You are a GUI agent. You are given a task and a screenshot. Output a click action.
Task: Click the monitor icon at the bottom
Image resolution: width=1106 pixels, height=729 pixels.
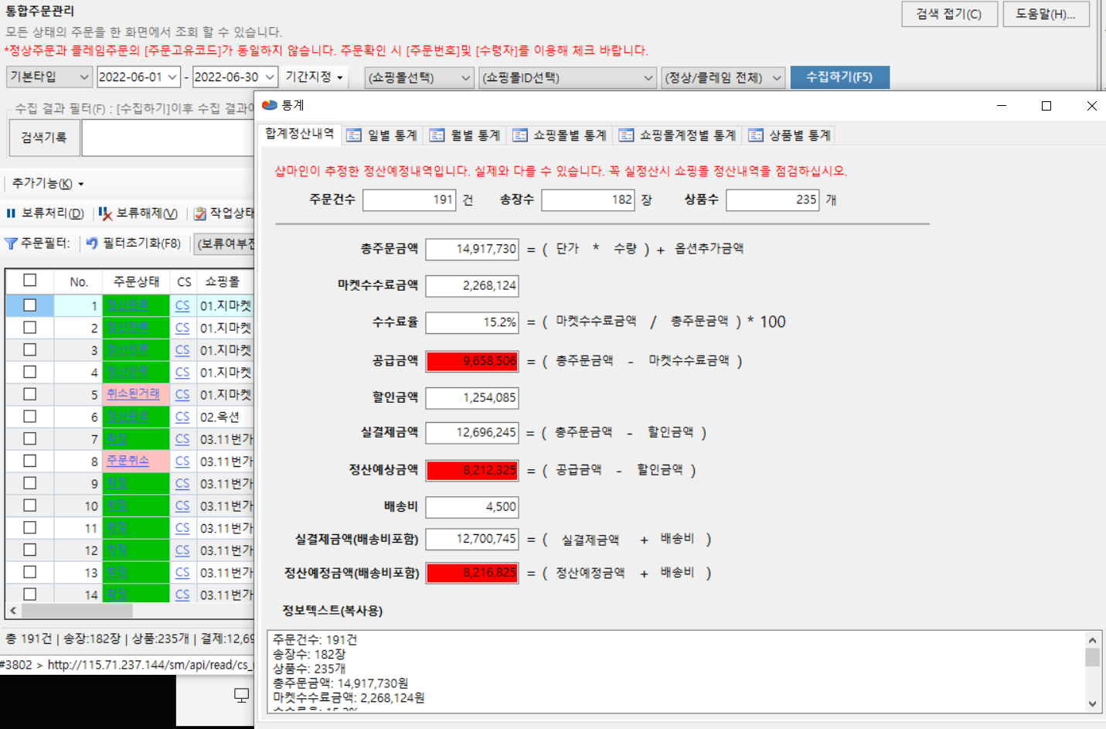(242, 696)
